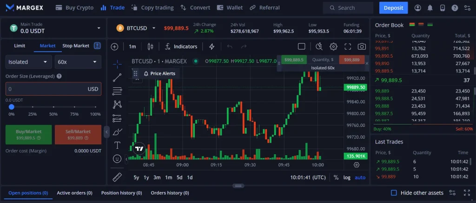Viewport: 476px width, 203px height.
Task: Open chart settings gear icon
Action: tap(333, 46)
